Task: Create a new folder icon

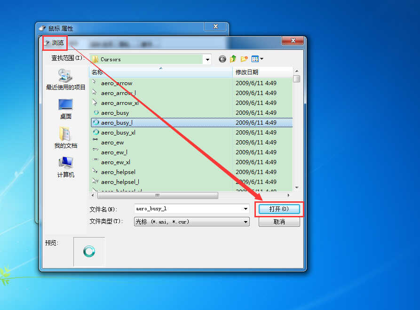Action: [x=244, y=59]
